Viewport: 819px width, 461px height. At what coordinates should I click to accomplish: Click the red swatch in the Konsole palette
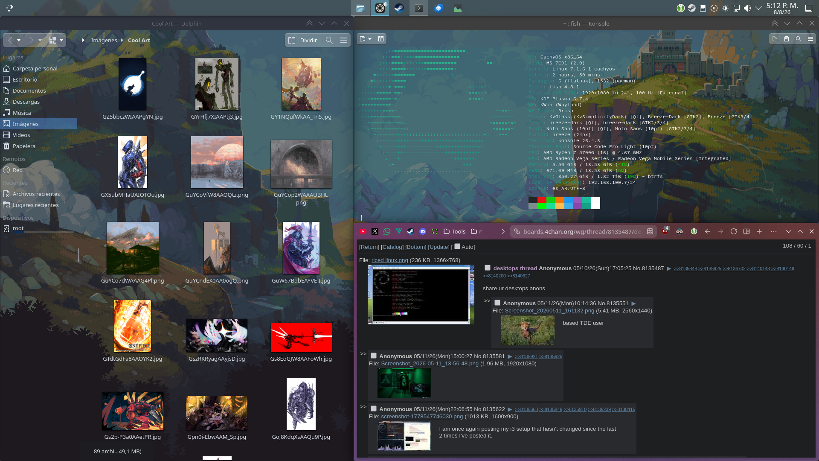tap(542, 200)
